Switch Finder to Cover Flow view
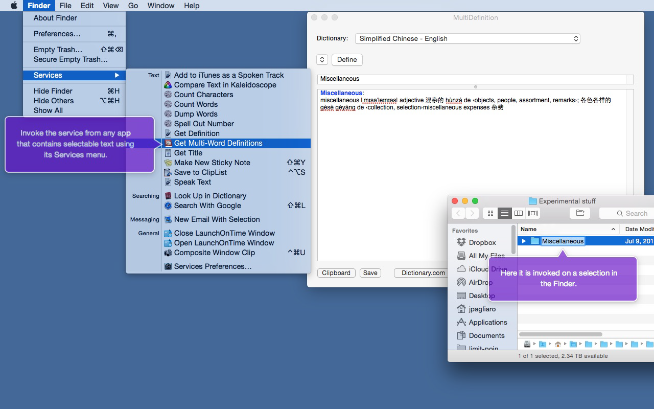654x409 pixels. (533, 213)
